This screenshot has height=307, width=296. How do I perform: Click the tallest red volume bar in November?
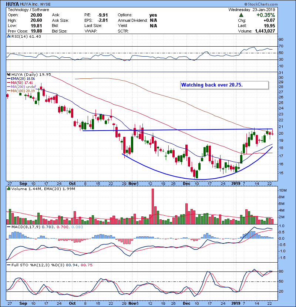[153, 206]
